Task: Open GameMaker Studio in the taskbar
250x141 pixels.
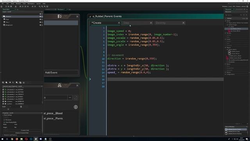Action: [36, 139]
